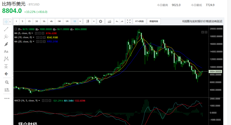
Task: Click the MACD 1000.0000 axis label
Action: coord(215,106)
